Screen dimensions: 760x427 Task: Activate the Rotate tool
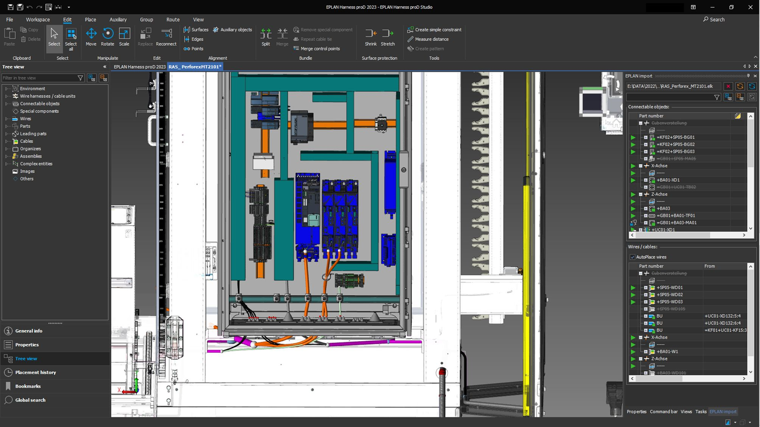pos(107,37)
